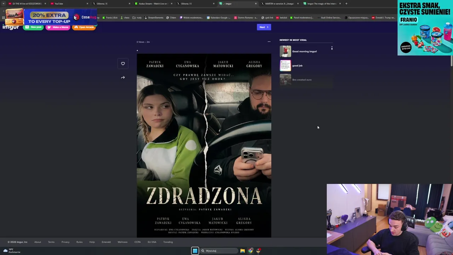Open the Donald J. Trump bookmark

pyautogui.click(x=383, y=18)
